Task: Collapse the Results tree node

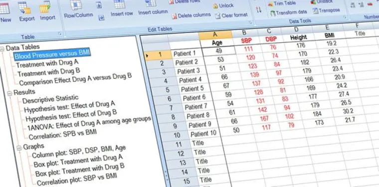Action: pos(9,94)
